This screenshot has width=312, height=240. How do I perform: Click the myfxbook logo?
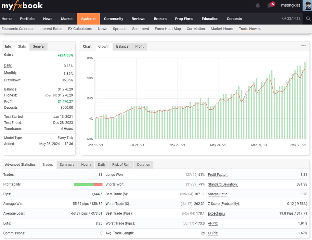click(x=22, y=6)
